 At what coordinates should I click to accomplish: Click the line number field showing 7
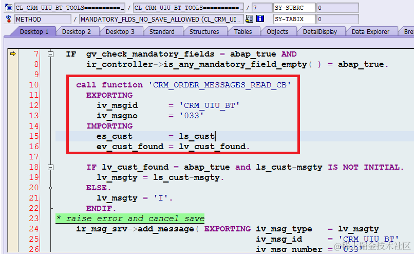262,8
